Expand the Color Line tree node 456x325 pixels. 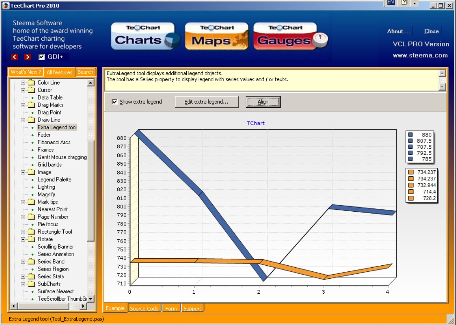coord(23,83)
